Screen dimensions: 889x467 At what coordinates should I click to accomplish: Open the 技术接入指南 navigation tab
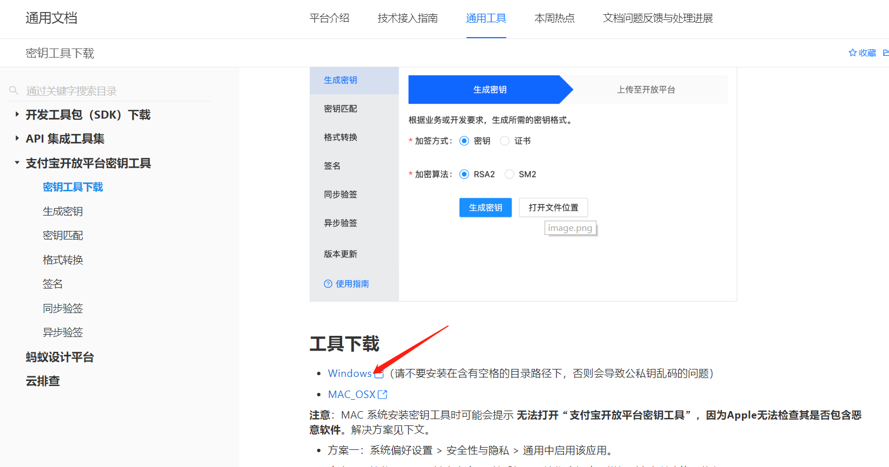(x=408, y=18)
